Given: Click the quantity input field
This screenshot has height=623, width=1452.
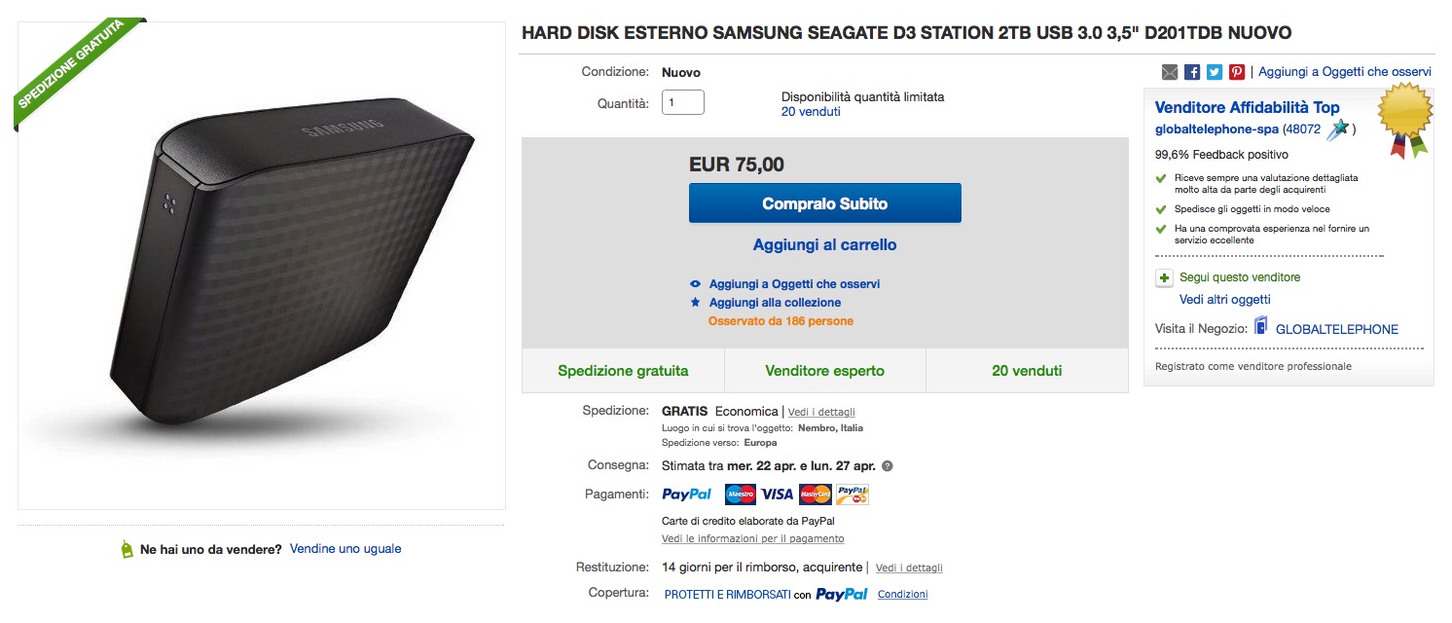Looking at the screenshot, I should tap(682, 102).
